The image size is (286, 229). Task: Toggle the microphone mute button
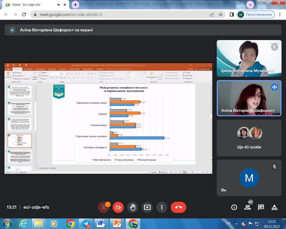tap(104, 207)
